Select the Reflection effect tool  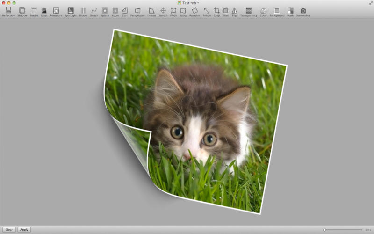click(x=8, y=12)
